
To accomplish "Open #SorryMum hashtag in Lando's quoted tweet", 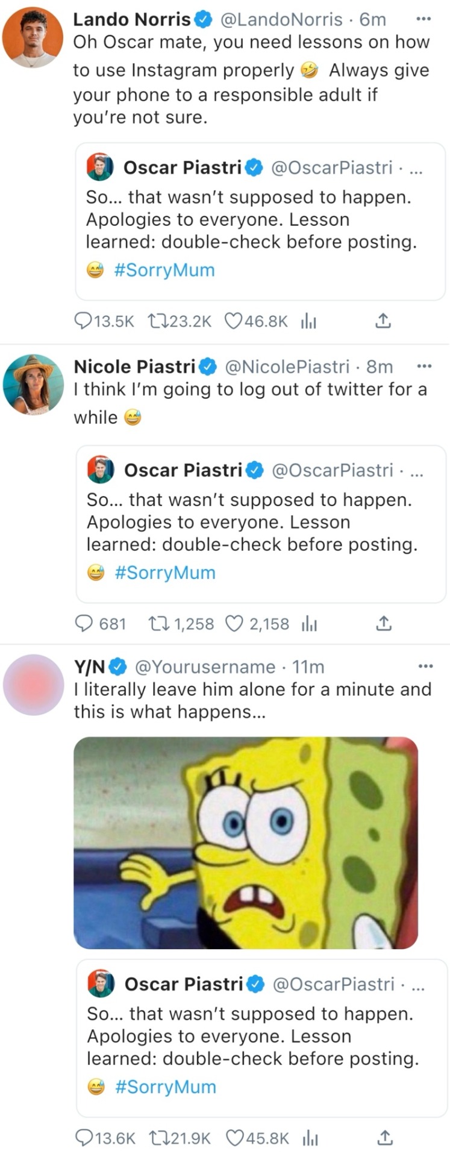I will (x=164, y=270).
